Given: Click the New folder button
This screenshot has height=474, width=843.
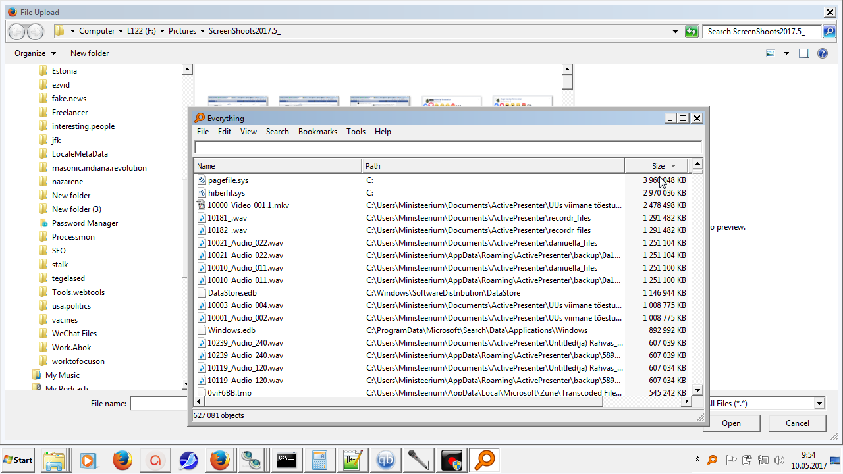Looking at the screenshot, I should coord(90,53).
